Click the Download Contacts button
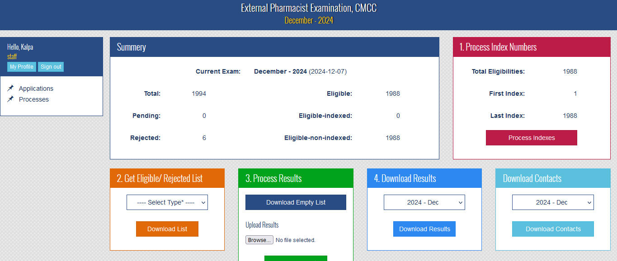Image resolution: width=617 pixels, height=261 pixels. tap(552, 229)
